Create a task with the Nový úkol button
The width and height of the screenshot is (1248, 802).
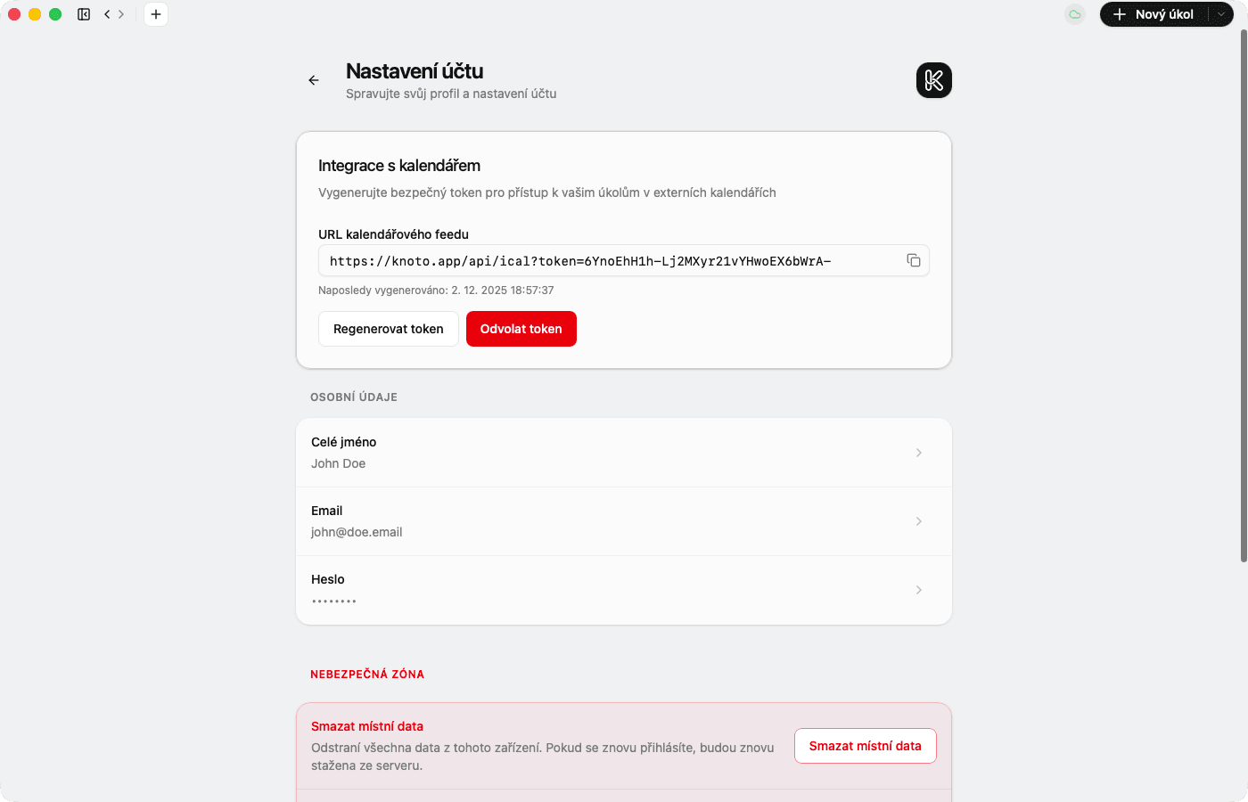point(1159,14)
